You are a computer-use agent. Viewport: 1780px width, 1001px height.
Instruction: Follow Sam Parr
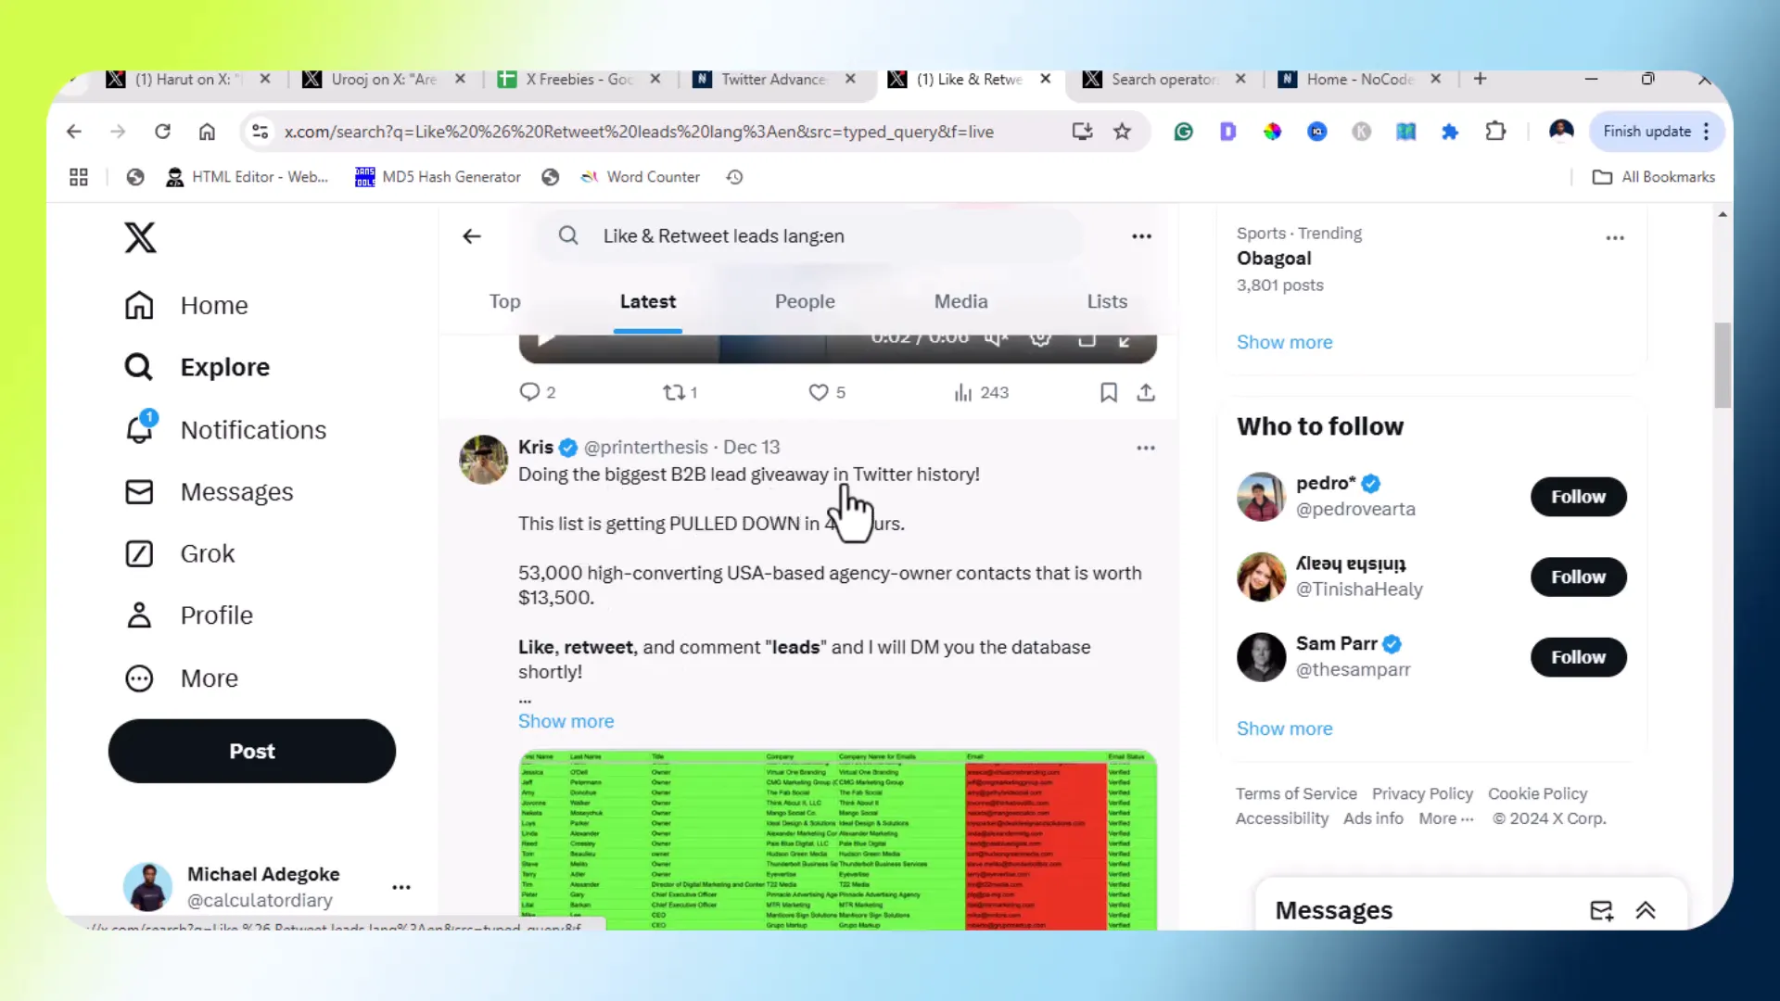pyautogui.click(x=1578, y=657)
